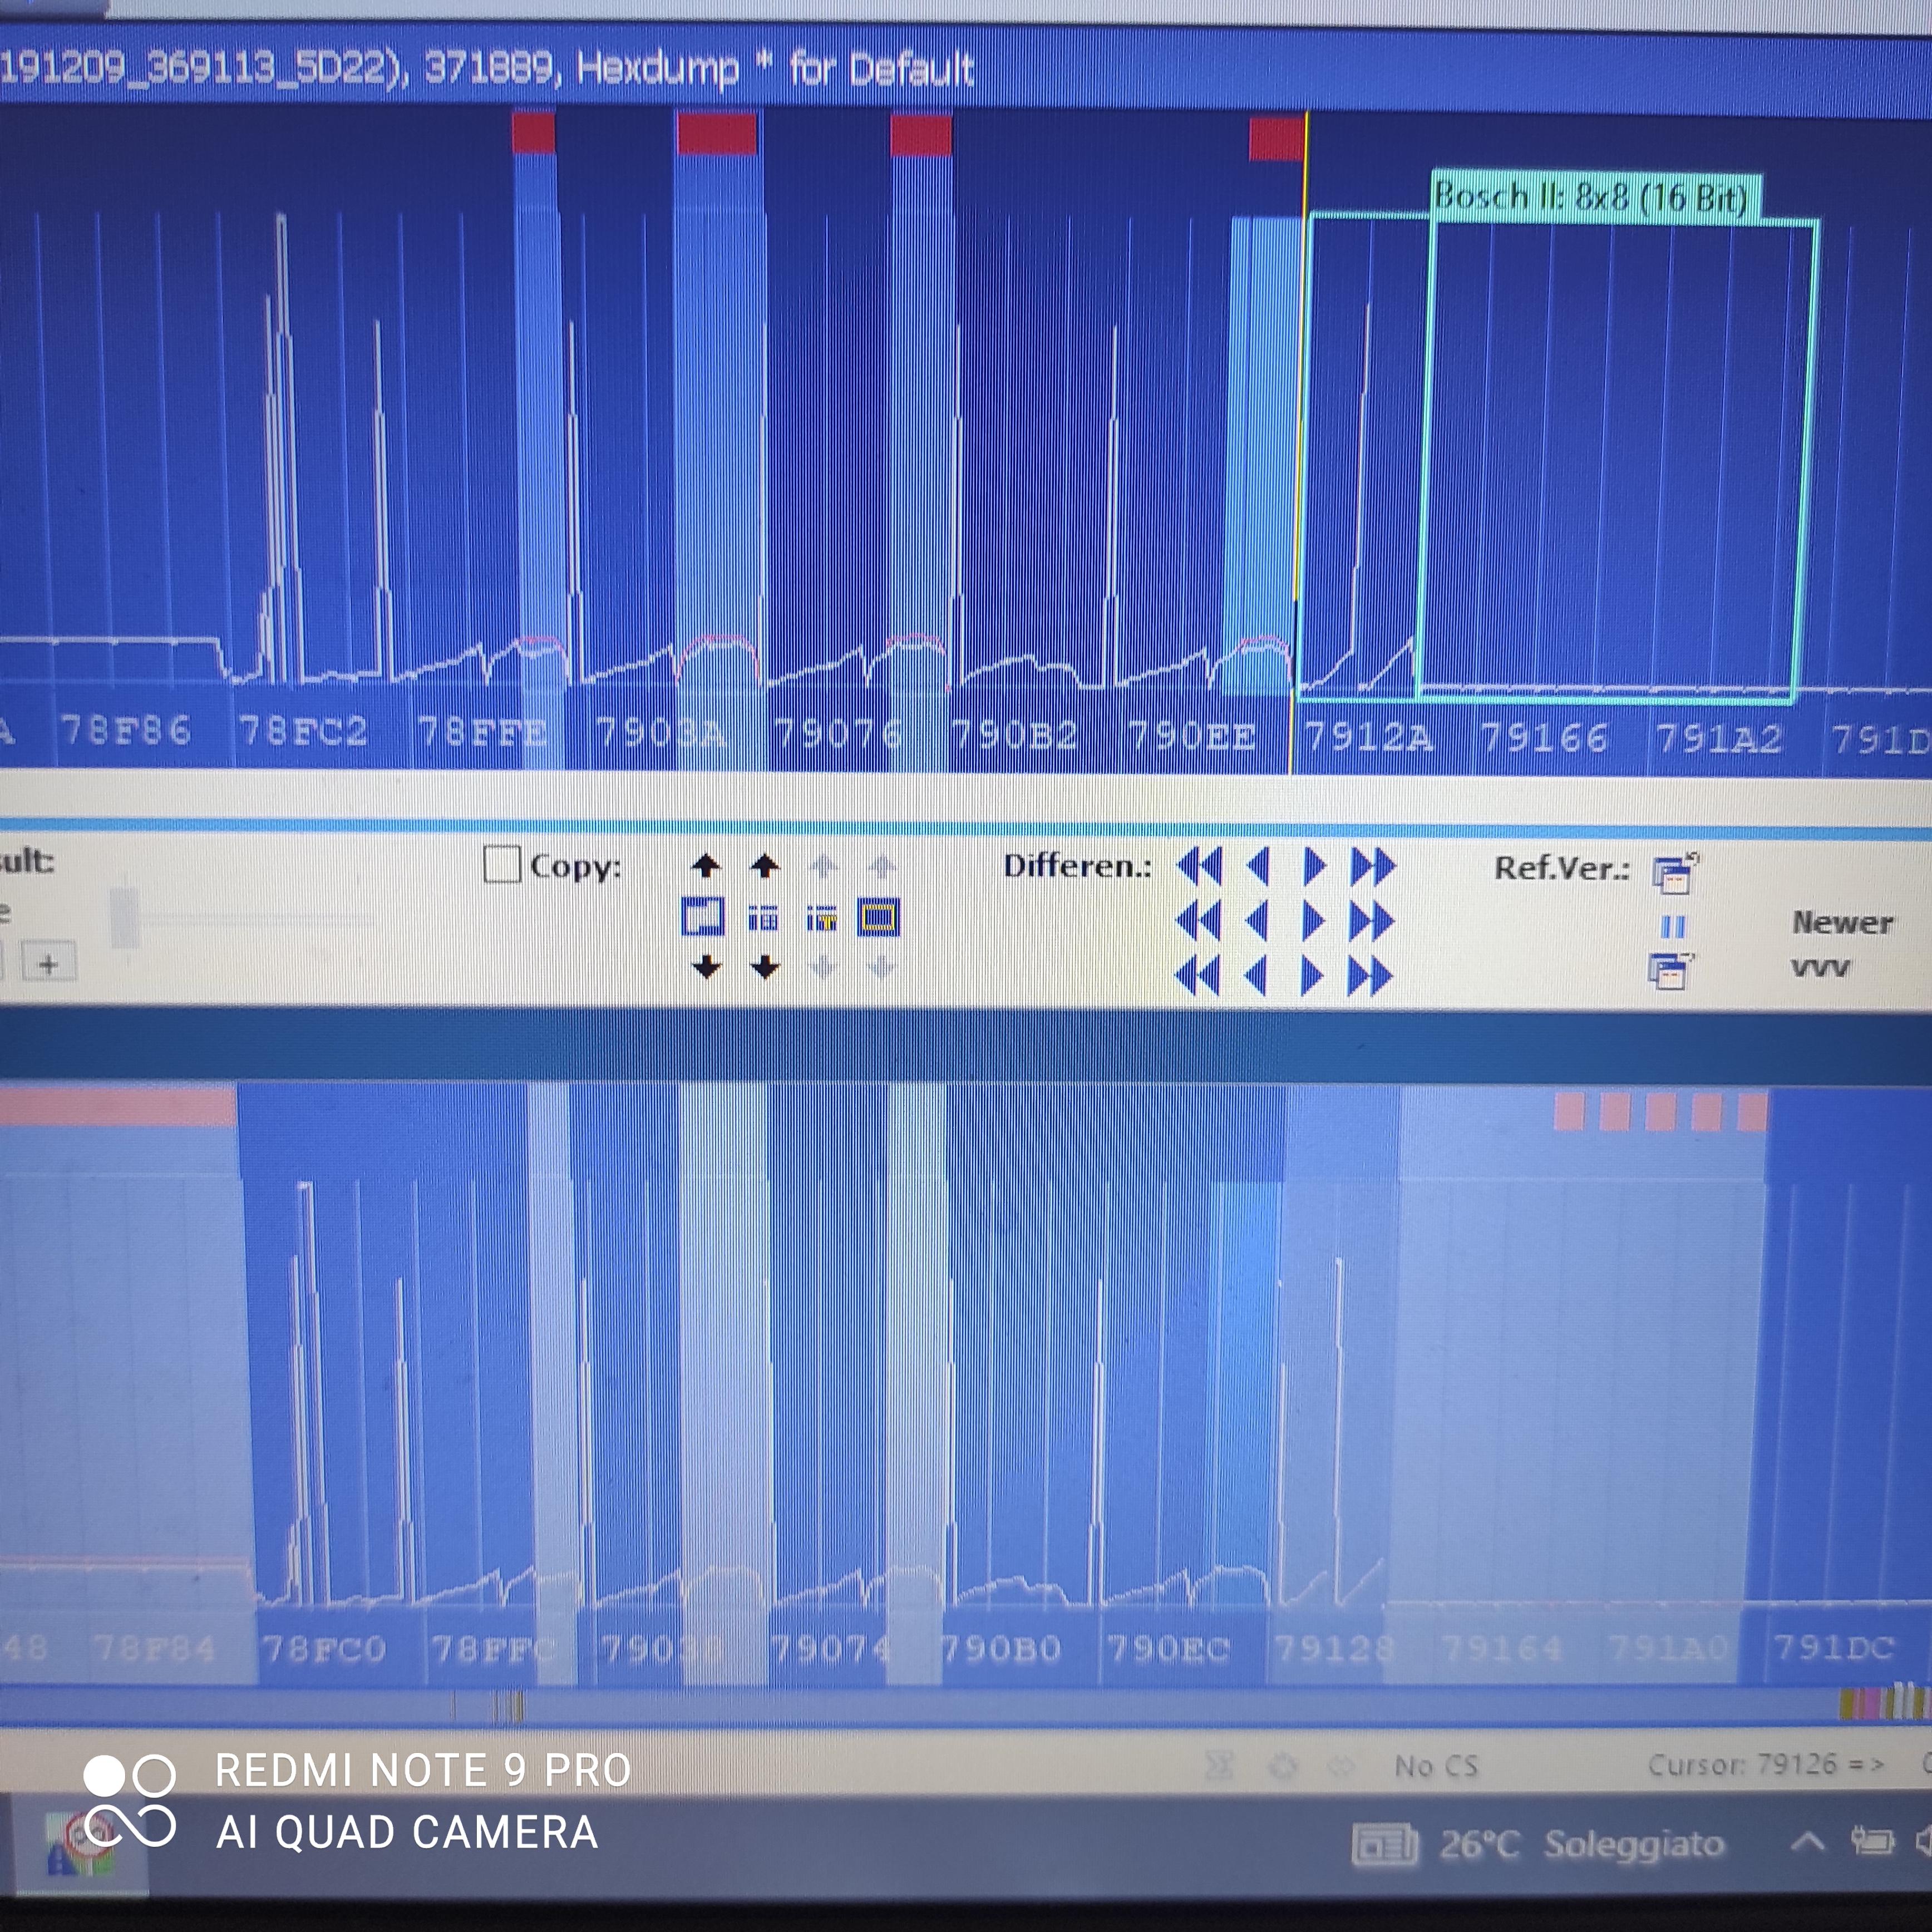Open the 26°C Soleggiato weather widget
This screenshot has height=1932, width=1932.
(x=1538, y=1844)
